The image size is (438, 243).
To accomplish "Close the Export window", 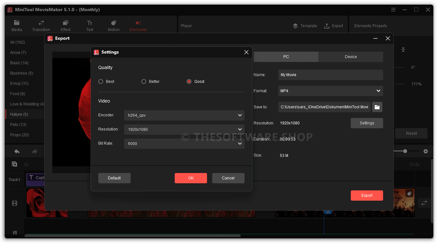I will (388, 39).
